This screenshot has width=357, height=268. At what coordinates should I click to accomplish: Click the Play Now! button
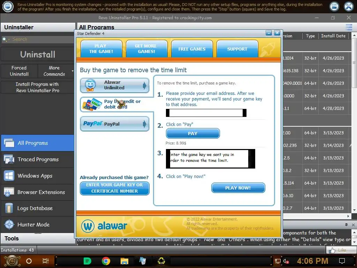(x=238, y=188)
